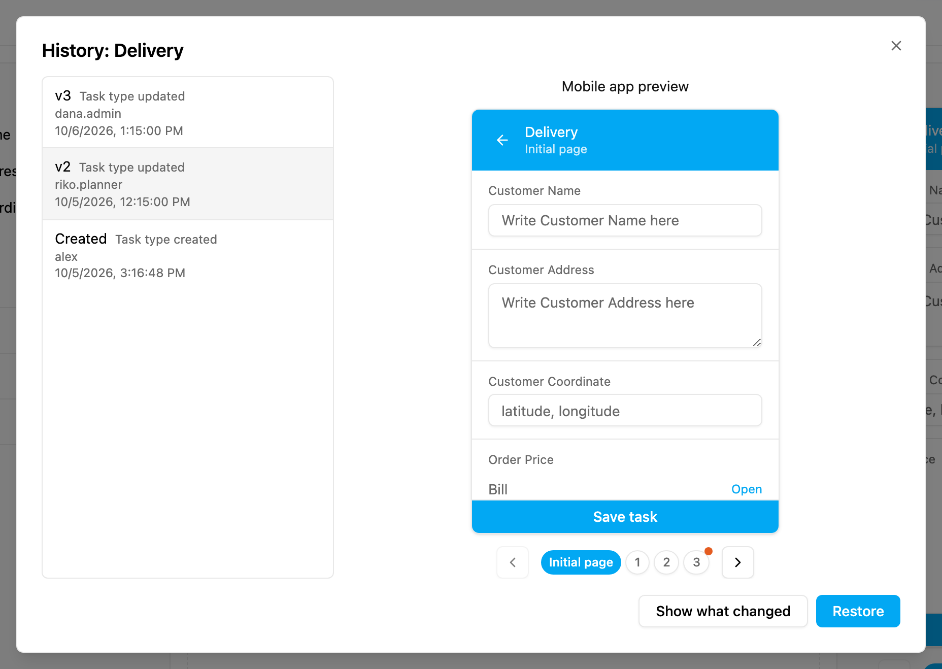Click the Order Price label

pos(521,460)
